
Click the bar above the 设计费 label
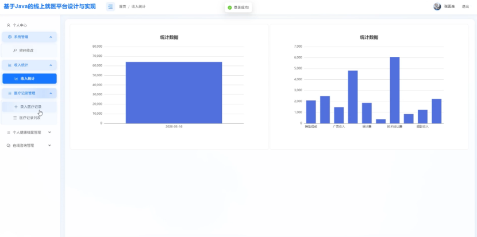click(367, 113)
